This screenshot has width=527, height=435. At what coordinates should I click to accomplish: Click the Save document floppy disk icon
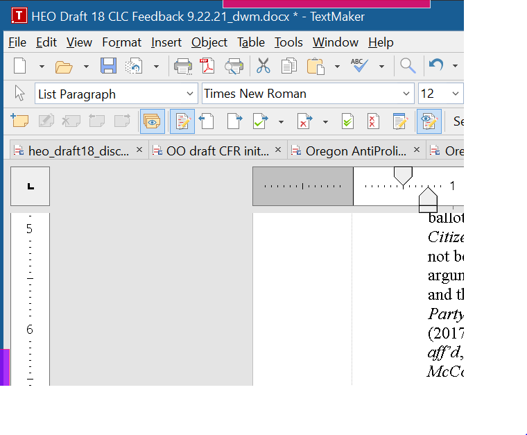[x=108, y=67]
